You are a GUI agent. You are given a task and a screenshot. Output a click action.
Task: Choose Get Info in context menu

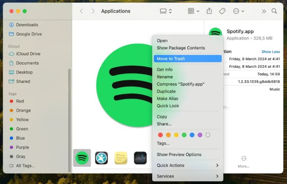tap(188, 70)
